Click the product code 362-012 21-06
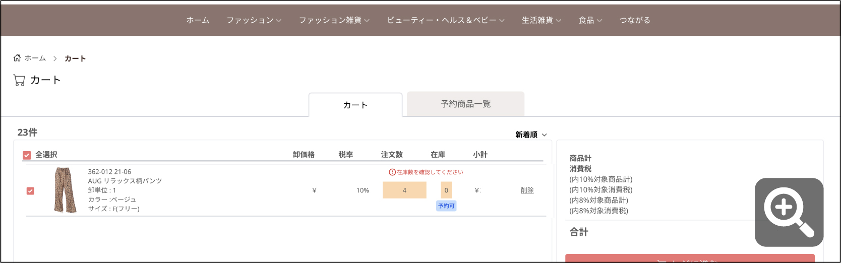841x263 pixels. pyautogui.click(x=109, y=172)
